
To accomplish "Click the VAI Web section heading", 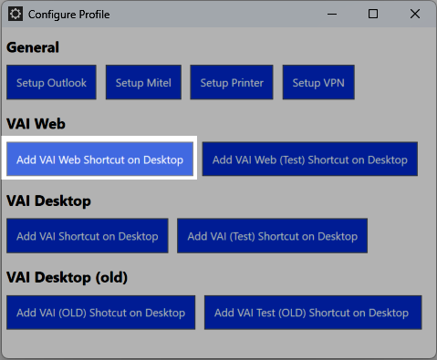I will point(36,124).
